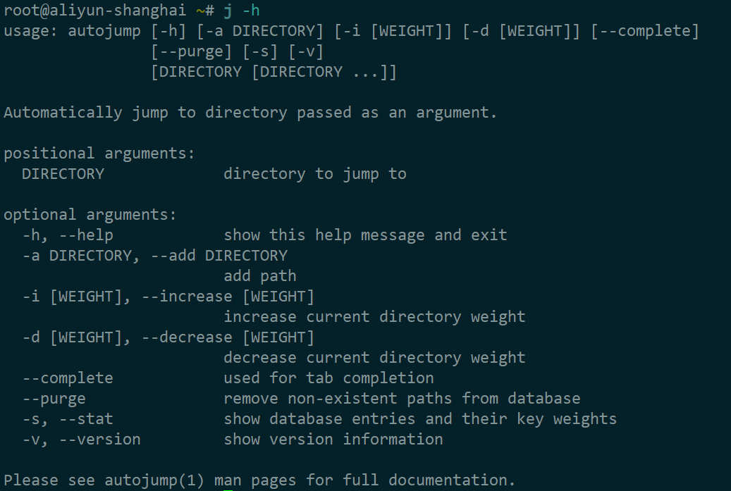Click the "--decrease [WEIGHT]" option text
The width and height of the screenshot is (731, 491).
pyautogui.click(x=228, y=337)
